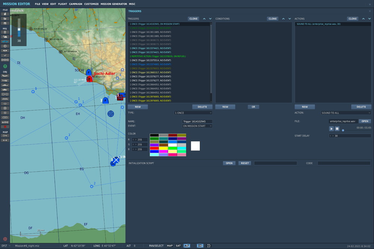This screenshot has height=249, width=374.
Task: Open the weather settings cloud icon
Action: pos(5,37)
